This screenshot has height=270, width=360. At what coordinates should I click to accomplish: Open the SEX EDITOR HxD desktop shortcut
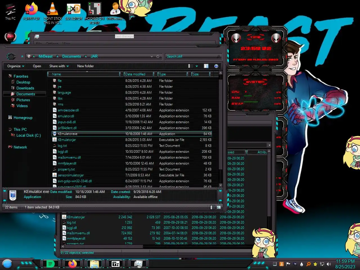74,11
